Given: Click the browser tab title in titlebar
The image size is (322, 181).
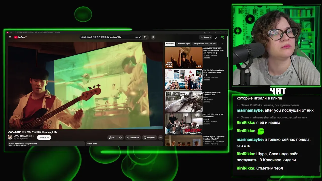Looking at the screenshot, I should [x=38, y=32].
